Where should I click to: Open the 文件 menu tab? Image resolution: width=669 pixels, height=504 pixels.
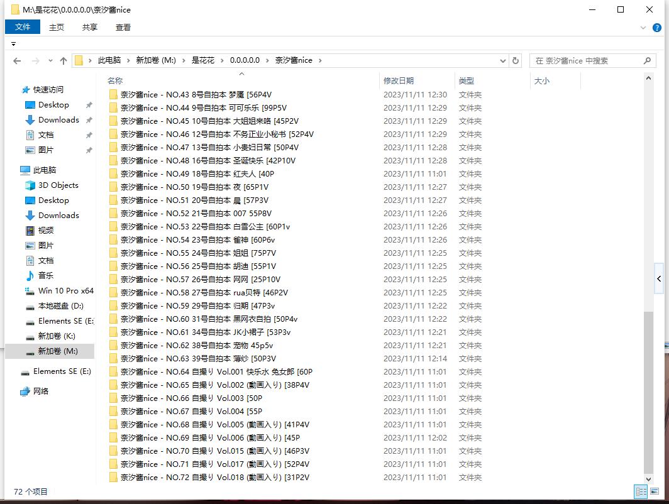(23, 27)
